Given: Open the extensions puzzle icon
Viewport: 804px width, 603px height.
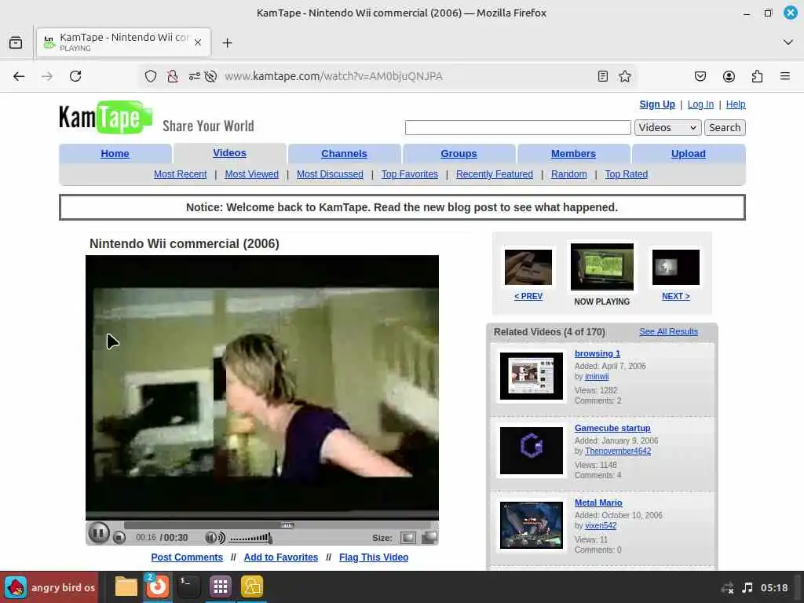Looking at the screenshot, I should point(757,76).
